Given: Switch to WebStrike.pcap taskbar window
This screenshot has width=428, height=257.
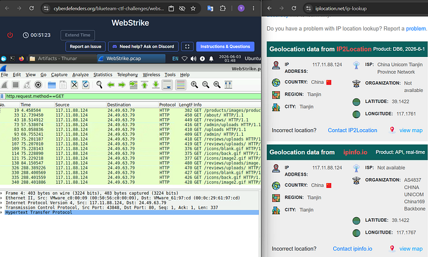Looking at the screenshot, I should [131, 59].
